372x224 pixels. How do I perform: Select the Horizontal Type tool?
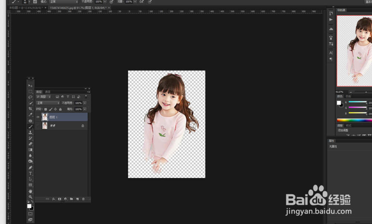coord(31,174)
